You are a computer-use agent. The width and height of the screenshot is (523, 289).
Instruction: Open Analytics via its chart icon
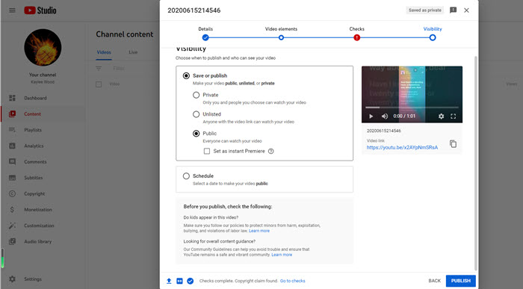pyautogui.click(x=13, y=146)
